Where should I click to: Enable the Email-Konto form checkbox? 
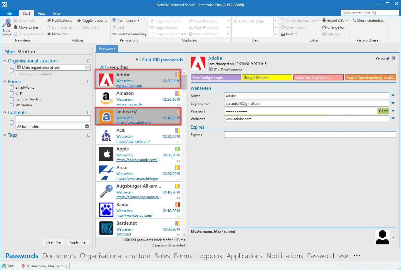(x=12, y=87)
